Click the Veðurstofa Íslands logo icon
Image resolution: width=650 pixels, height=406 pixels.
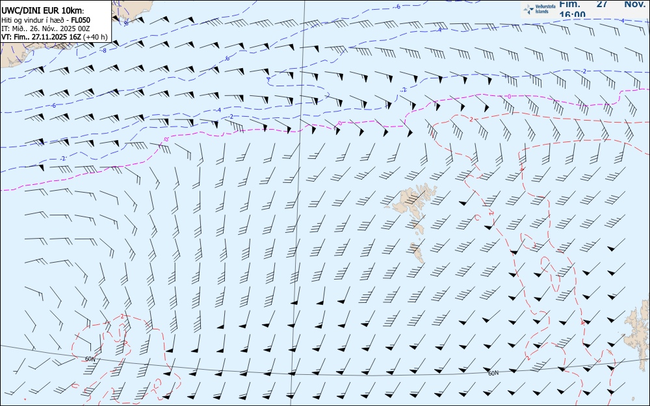point(528,9)
